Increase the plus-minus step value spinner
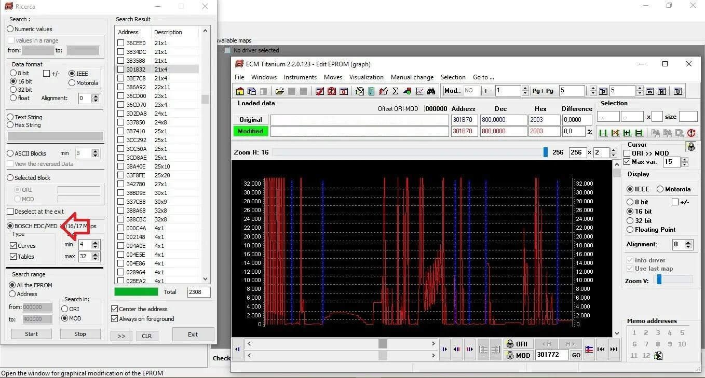This screenshot has height=378, width=705. [x=525, y=89]
